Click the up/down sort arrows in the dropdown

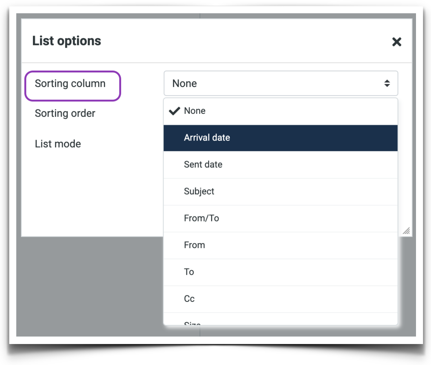(x=387, y=83)
